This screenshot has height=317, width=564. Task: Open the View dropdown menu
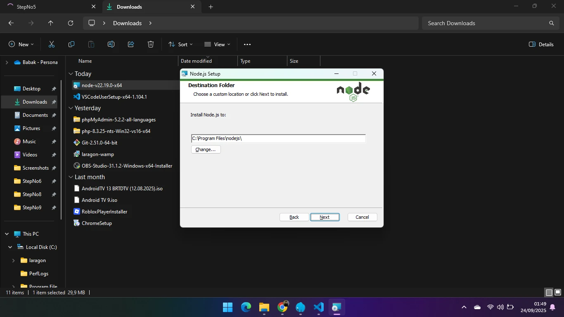pyautogui.click(x=217, y=44)
